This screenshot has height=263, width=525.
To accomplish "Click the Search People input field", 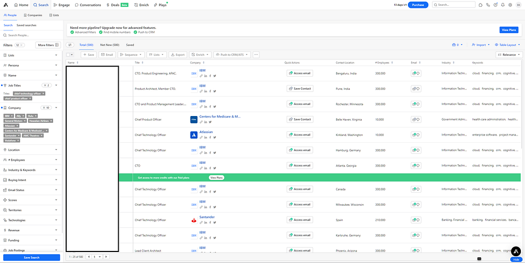I will [31, 35].
